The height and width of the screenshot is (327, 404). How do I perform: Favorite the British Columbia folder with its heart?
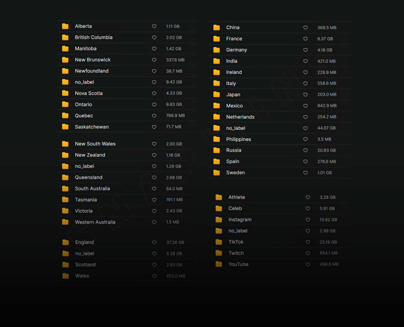tap(154, 37)
